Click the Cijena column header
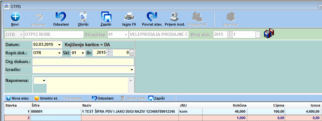The image size is (322, 121). (266, 105)
